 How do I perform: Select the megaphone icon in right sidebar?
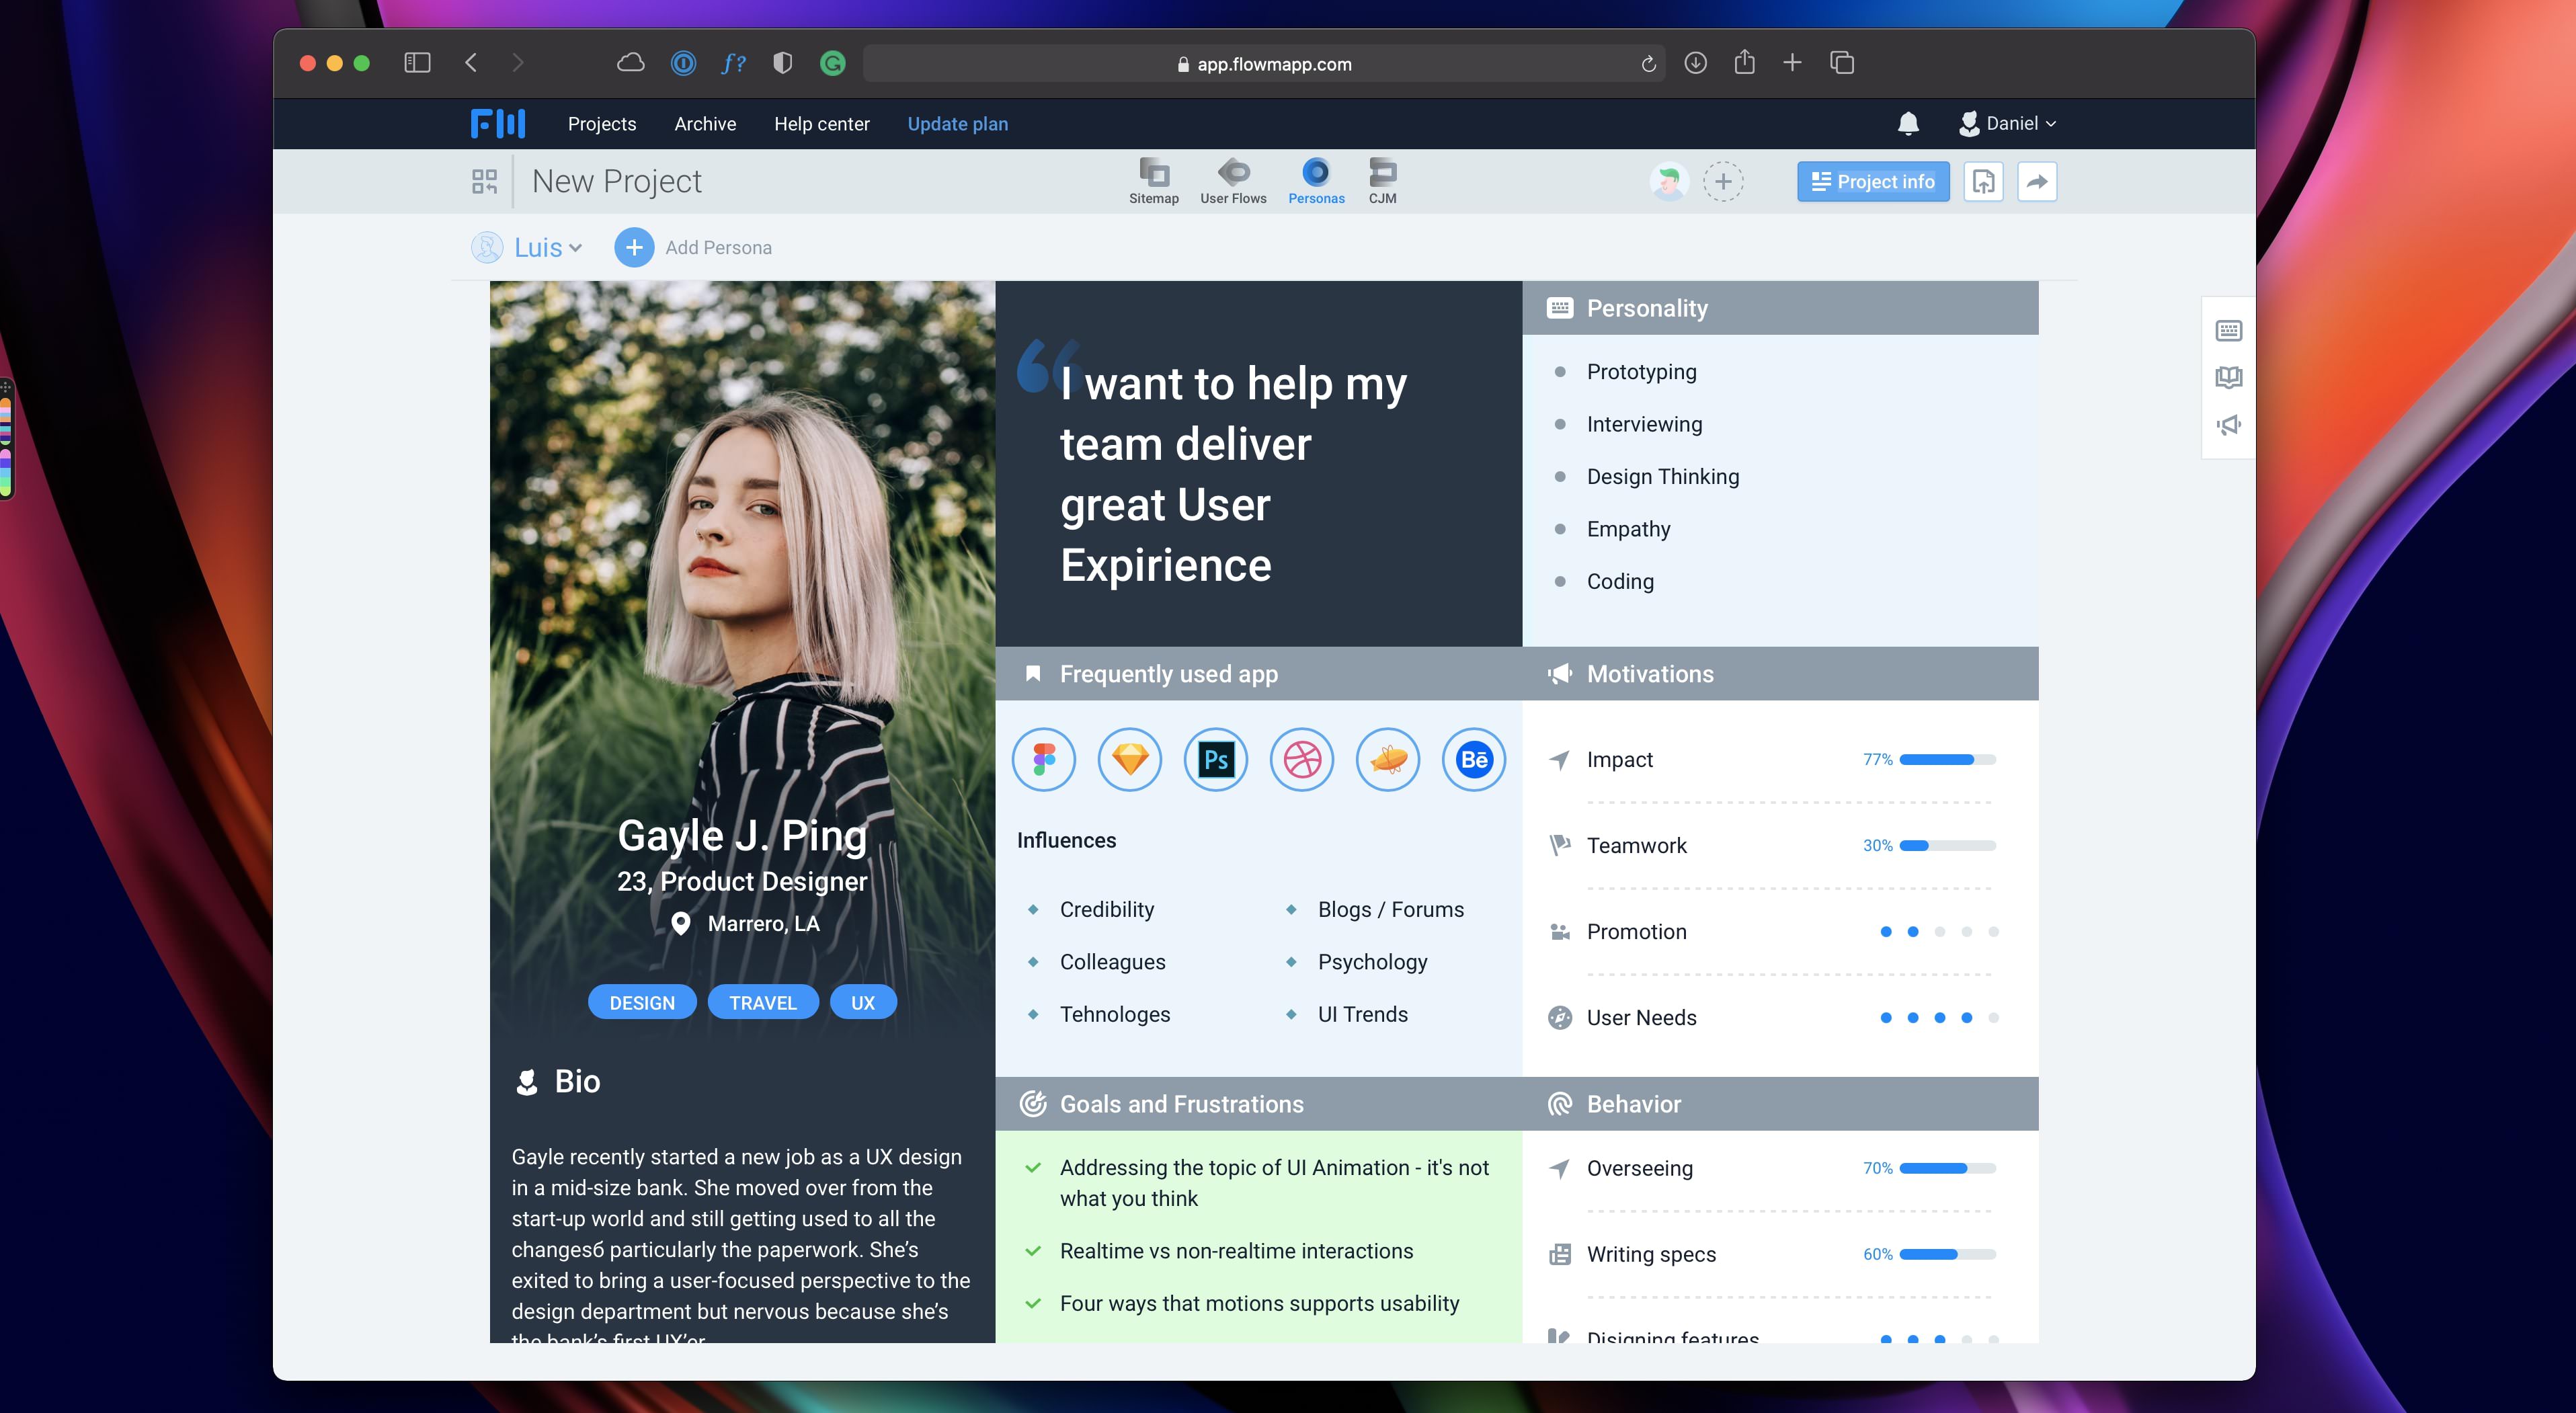click(2228, 425)
